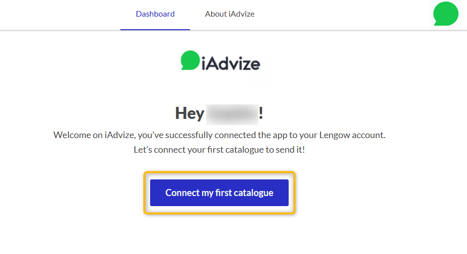Screen dimensions: 467x254
Task: Click the green speech bubble in iAdvize logo
Action: point(190,60)
